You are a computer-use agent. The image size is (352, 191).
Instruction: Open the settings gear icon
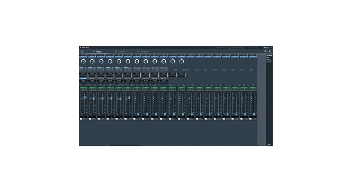coord(265,51)
